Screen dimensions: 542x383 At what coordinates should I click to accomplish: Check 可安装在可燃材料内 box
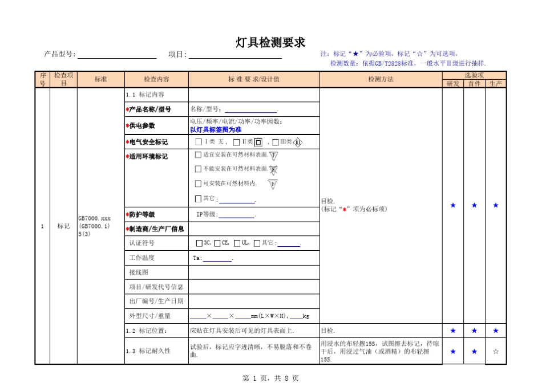[198, 184]
